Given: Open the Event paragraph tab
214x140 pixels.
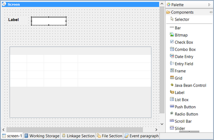Looking at the screenshot, I should coord(142,136).
